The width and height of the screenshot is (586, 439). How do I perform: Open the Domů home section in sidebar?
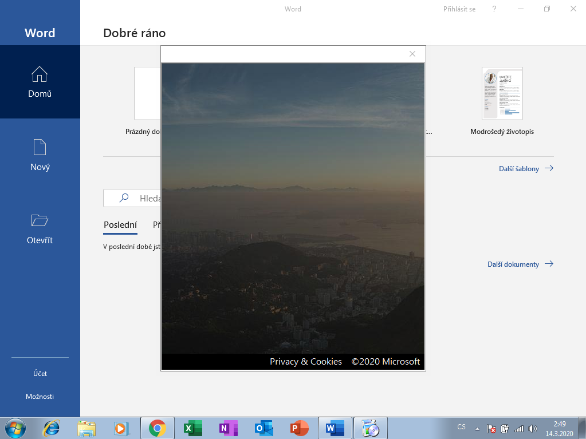tap(40, 82)
